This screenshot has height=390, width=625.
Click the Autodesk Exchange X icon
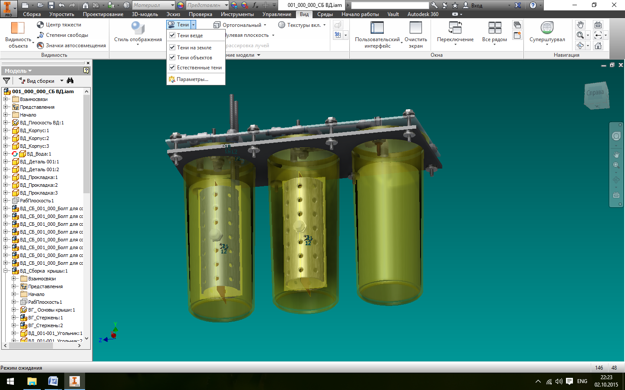click(518, 5)
